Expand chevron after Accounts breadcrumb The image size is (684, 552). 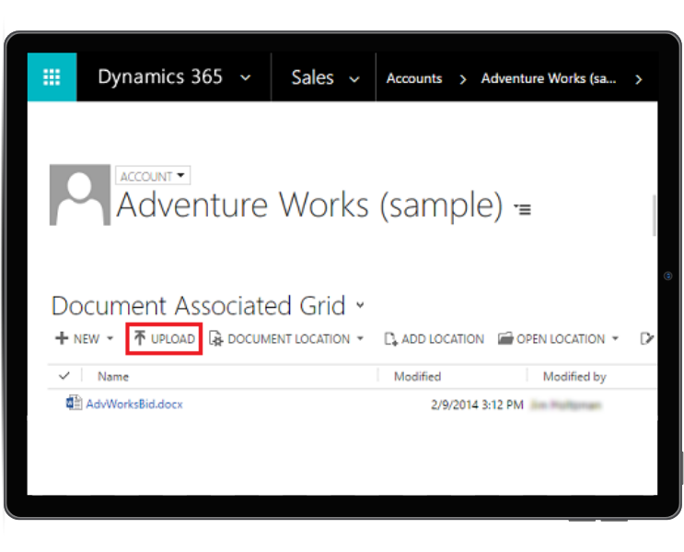point(463,79)
